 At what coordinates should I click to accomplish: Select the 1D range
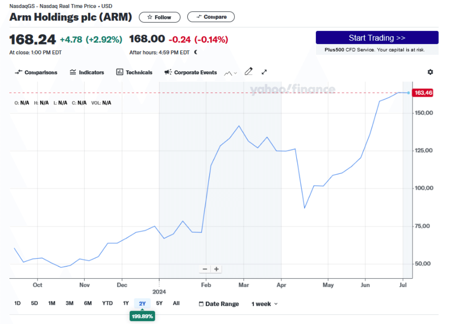[17, 303]
